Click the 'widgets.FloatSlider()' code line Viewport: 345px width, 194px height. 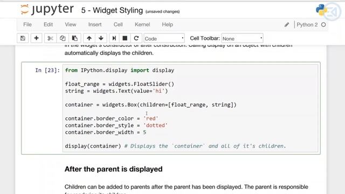point(120,84)
